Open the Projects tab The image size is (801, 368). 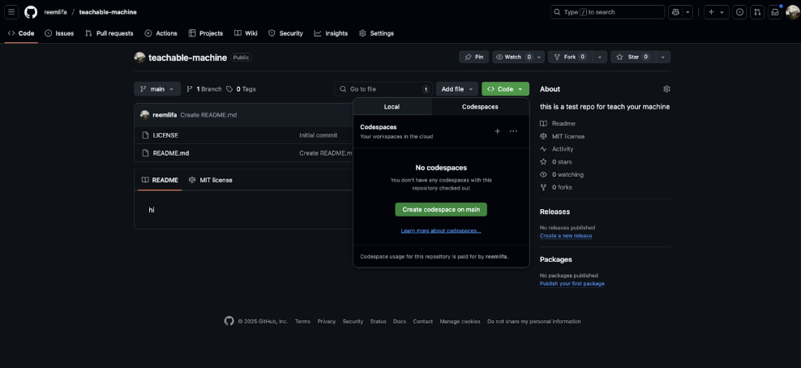click(x=205, y=33)
